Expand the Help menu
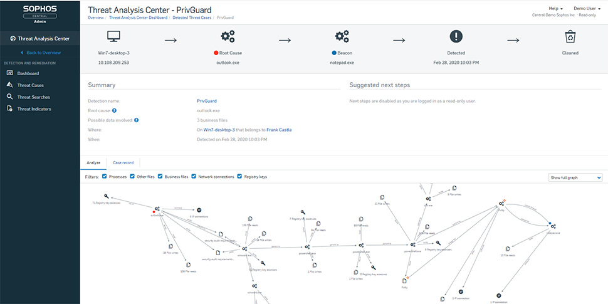This screenshot has width=608, height=304. (x=555, y=8)
